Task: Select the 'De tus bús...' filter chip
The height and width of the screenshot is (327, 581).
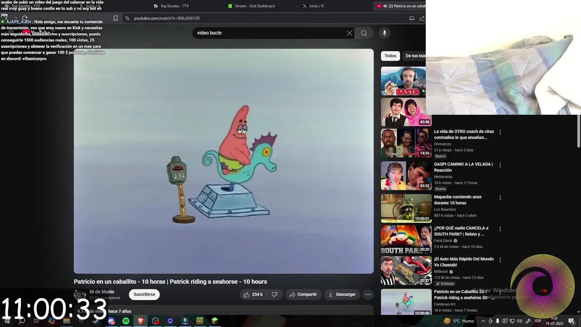Action: (x=414, y=56)
